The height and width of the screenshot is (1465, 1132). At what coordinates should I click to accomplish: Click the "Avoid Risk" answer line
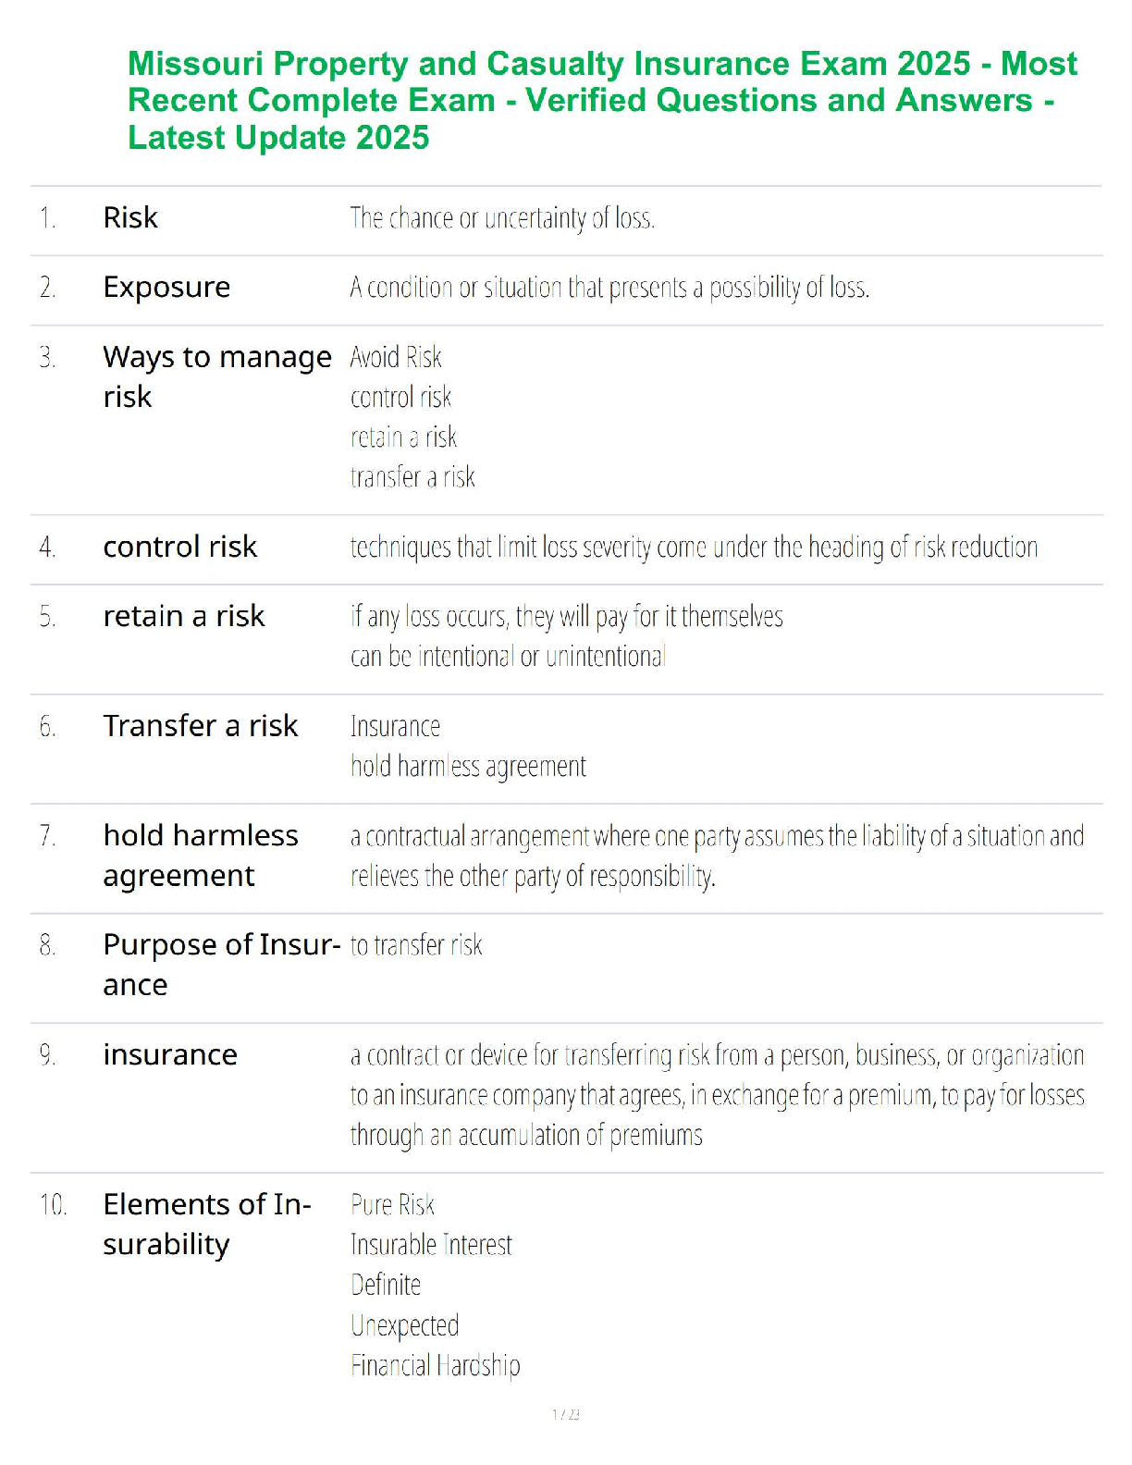tap(396, 357)
